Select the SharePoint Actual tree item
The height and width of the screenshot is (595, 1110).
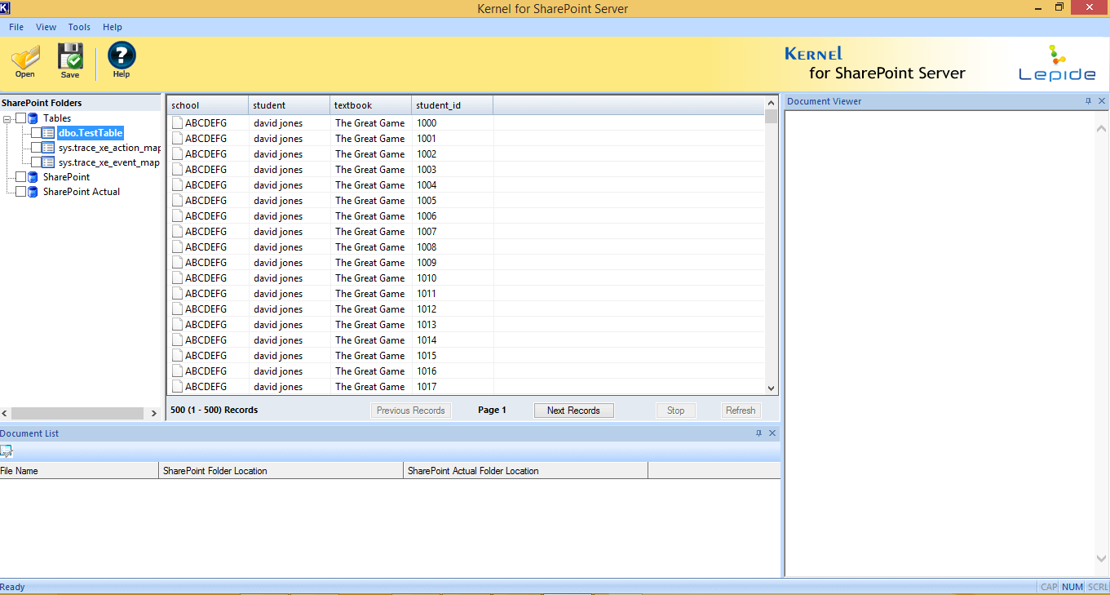[82, 192]
